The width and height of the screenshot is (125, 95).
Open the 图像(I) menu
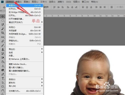pos(27,2)
